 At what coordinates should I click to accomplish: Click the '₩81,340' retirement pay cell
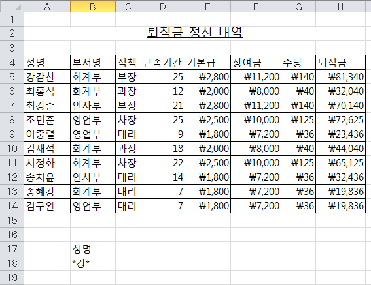point(340,77)
